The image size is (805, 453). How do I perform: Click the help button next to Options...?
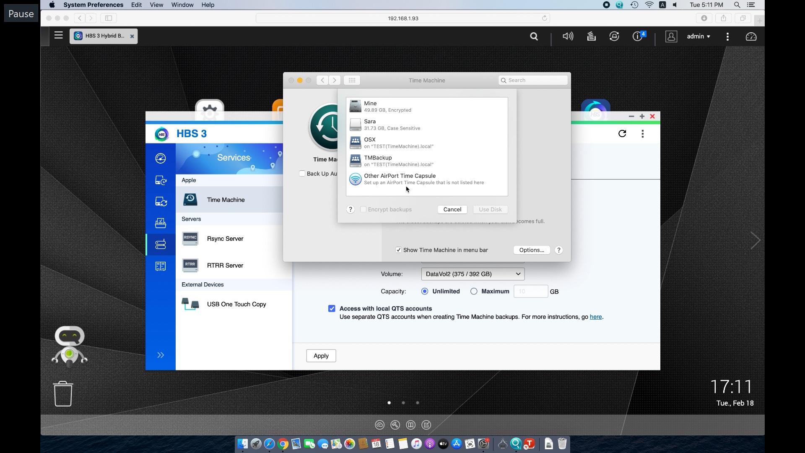coord(559,250)
